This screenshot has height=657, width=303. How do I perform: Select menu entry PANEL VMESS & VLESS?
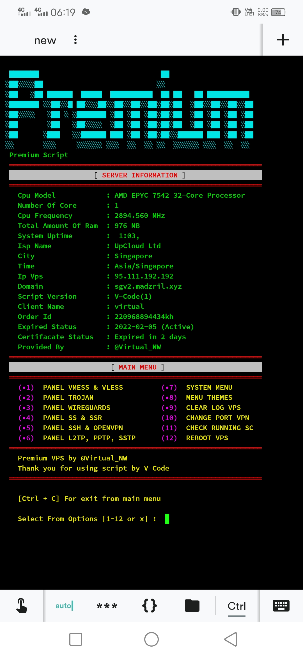click(x=83, y=387)
